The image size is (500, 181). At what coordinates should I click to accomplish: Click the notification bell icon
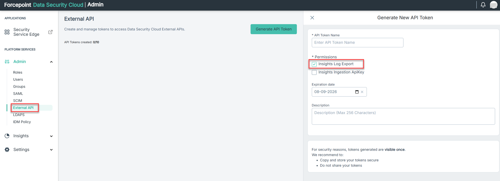[x=483, y=5]
